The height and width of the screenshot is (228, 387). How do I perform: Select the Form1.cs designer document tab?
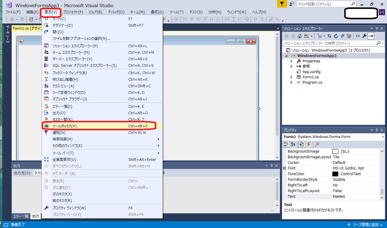coord(26,28)
